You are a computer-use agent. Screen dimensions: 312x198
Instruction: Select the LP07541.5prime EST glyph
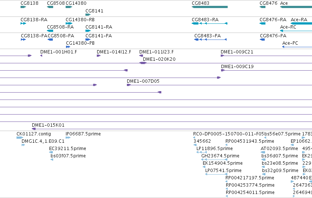(x=216, y=174)
